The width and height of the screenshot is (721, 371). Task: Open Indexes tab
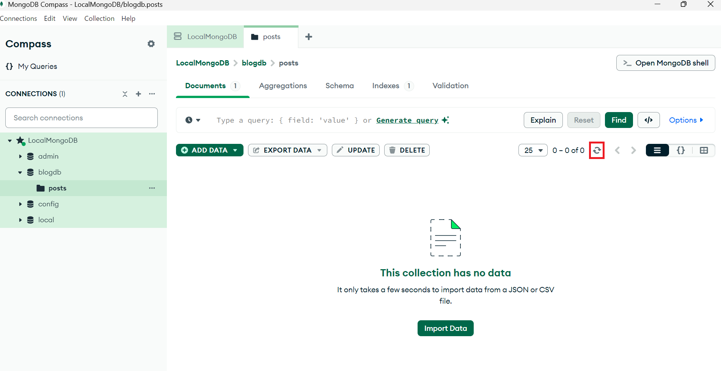(x=393, y=86)
